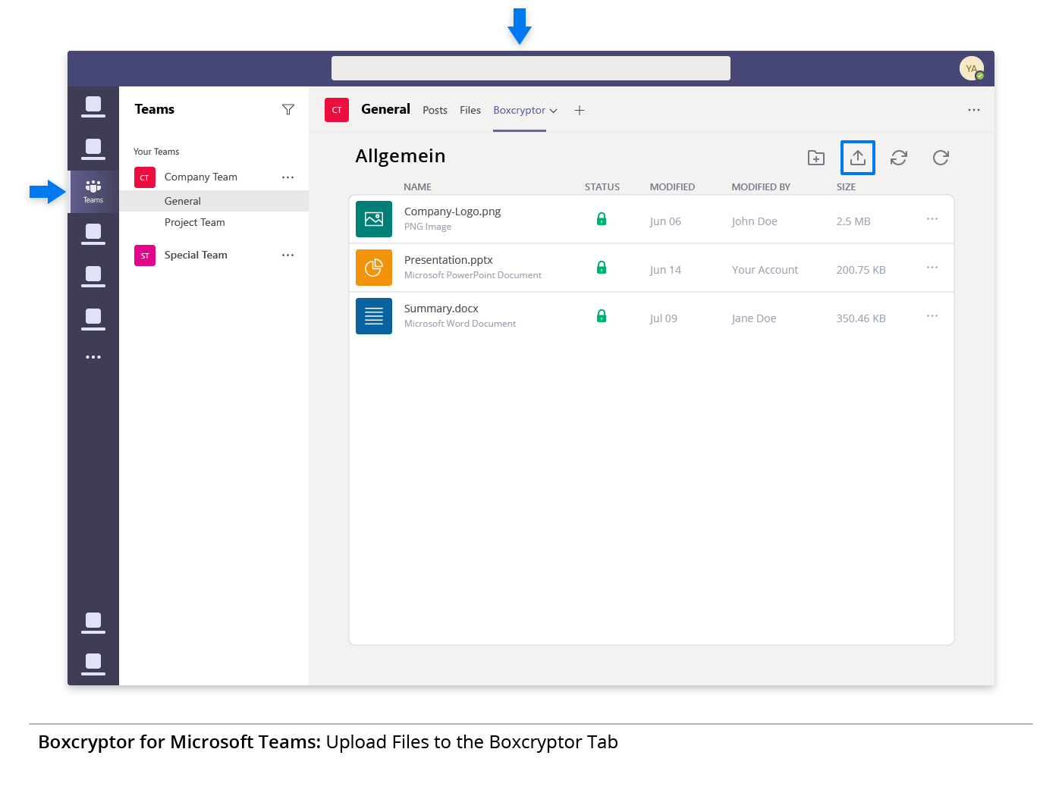Click the '200.75 KB' size cell
Screen dimensions: 1062x796
(861, 270)
